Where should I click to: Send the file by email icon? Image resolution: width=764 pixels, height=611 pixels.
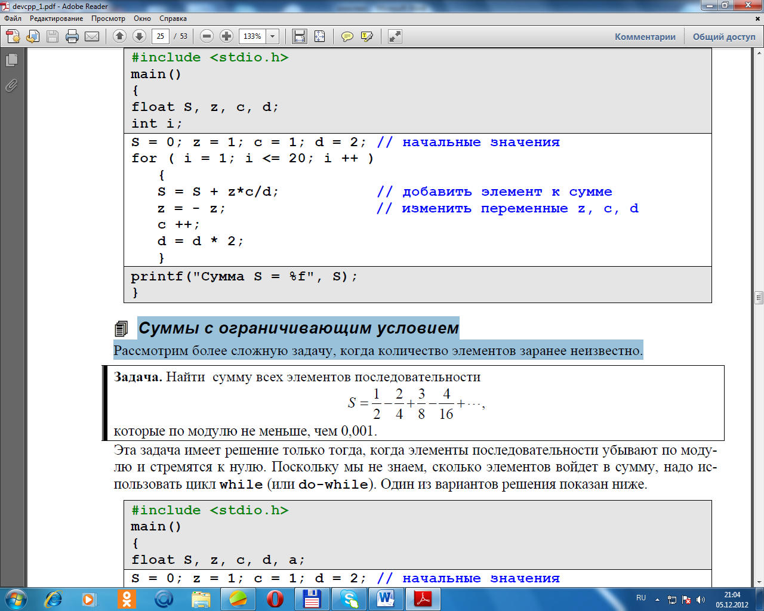92,36
